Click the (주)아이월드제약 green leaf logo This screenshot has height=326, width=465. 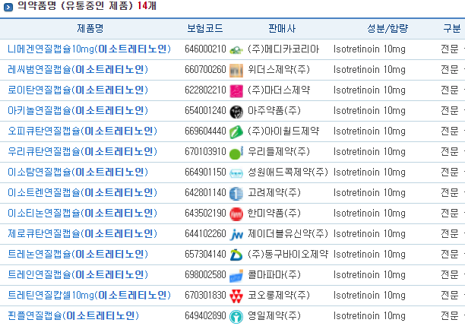point(236,132)
